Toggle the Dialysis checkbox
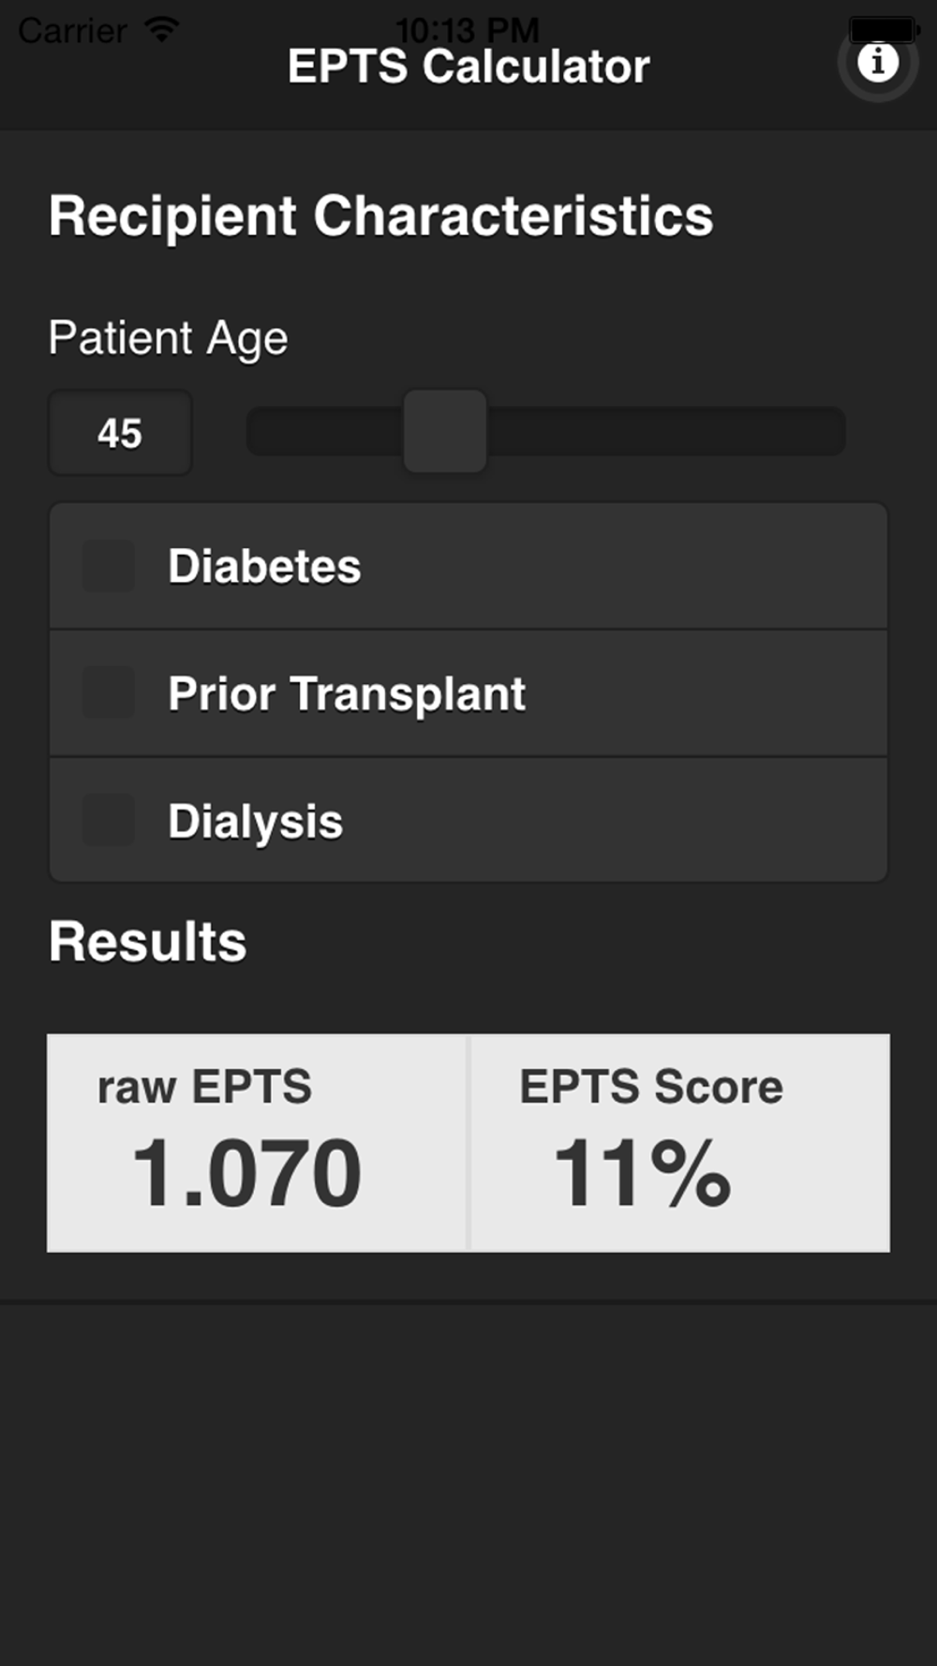 click(x=108, y=820)
